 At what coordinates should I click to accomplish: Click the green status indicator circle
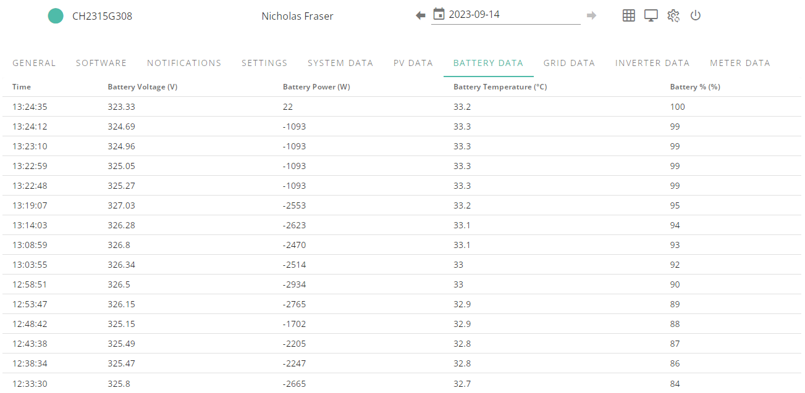click(56, 16)
